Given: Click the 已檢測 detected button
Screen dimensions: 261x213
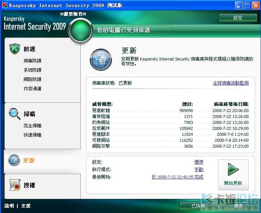Looking at the screenshot, I should pos(198,206).
